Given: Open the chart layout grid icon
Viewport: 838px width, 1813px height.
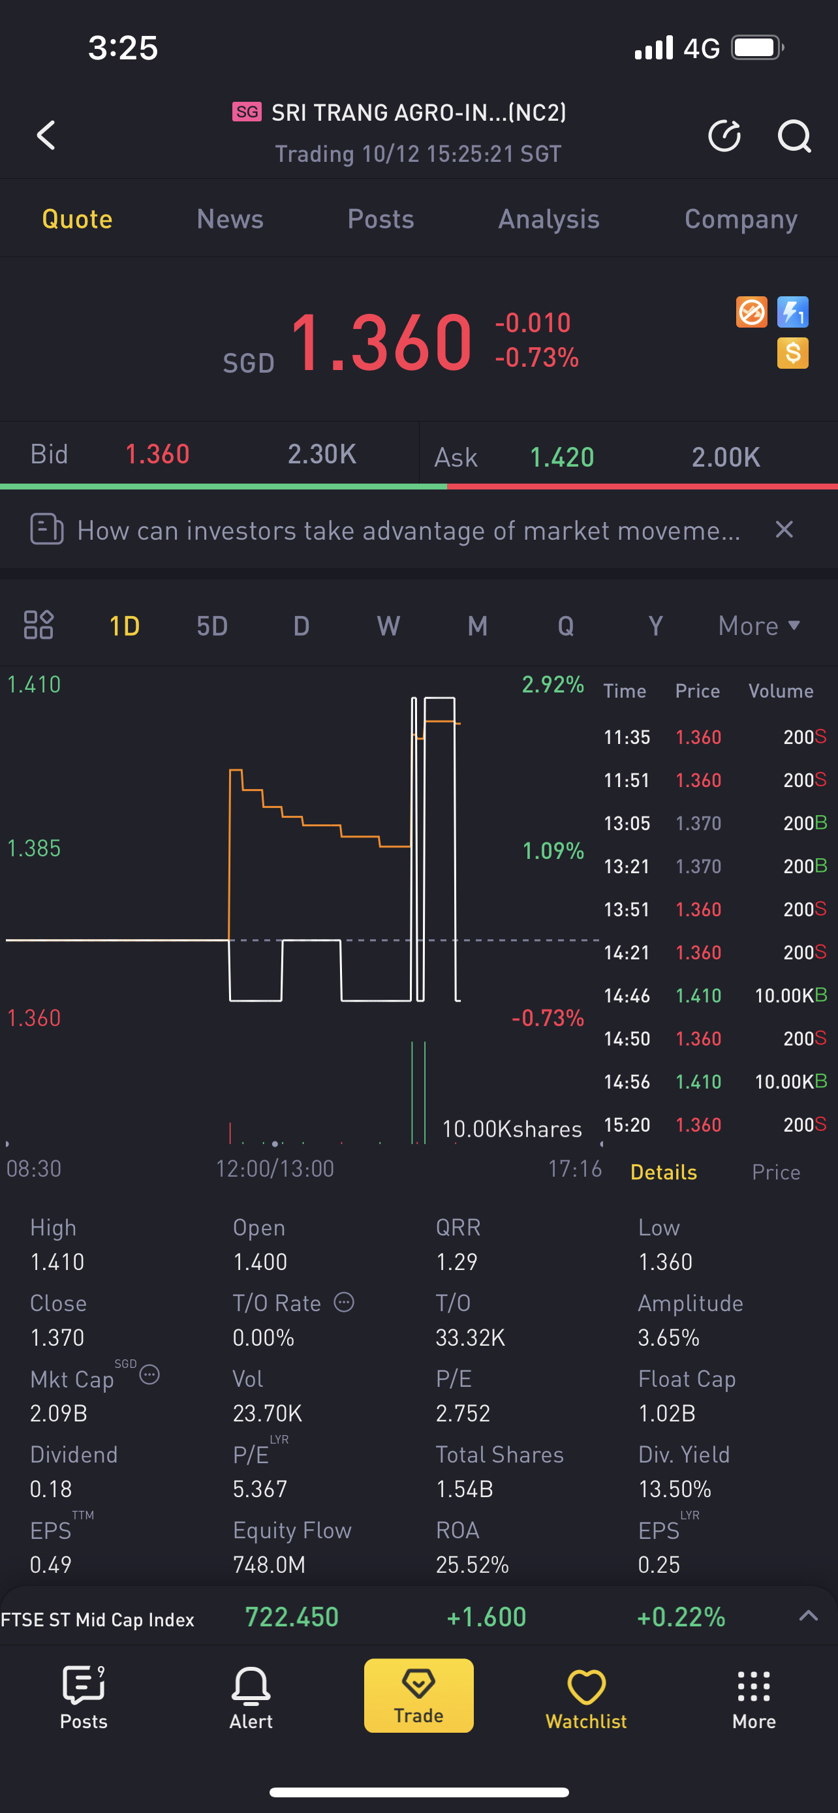Looking at the screenshot, I should point(39,625).
